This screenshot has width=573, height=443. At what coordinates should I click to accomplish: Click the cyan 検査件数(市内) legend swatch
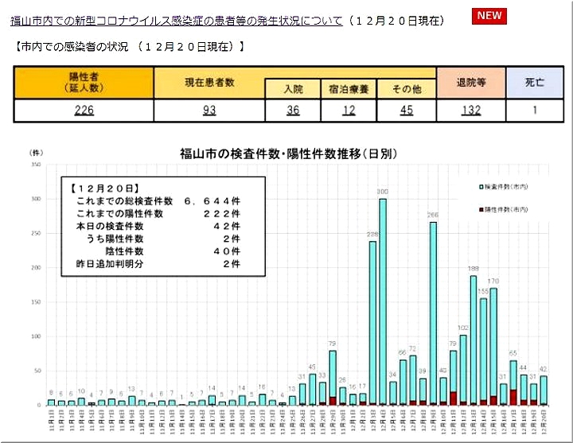pos(481,186)
